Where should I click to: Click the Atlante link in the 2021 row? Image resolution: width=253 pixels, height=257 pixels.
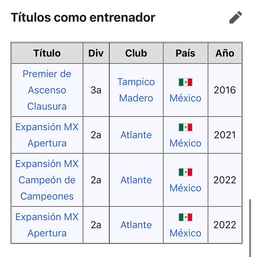coord(136,135)
